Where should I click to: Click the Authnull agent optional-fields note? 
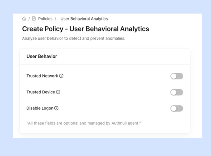[84, 123]
